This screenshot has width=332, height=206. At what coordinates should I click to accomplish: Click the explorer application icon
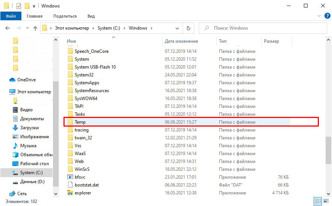click(x=70, y=193)
